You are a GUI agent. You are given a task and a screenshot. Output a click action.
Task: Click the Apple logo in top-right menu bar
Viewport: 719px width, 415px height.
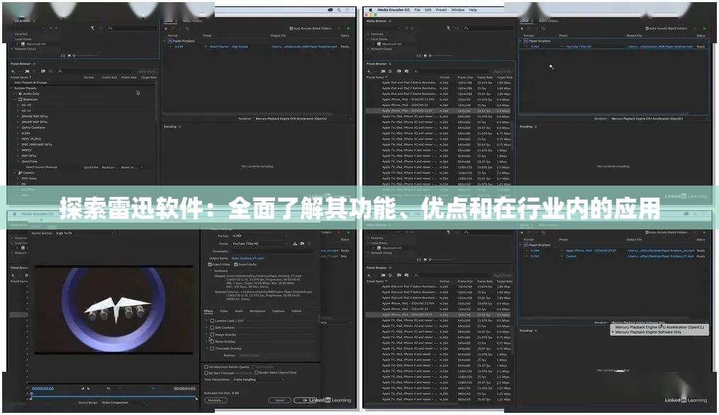pos(371,10)
